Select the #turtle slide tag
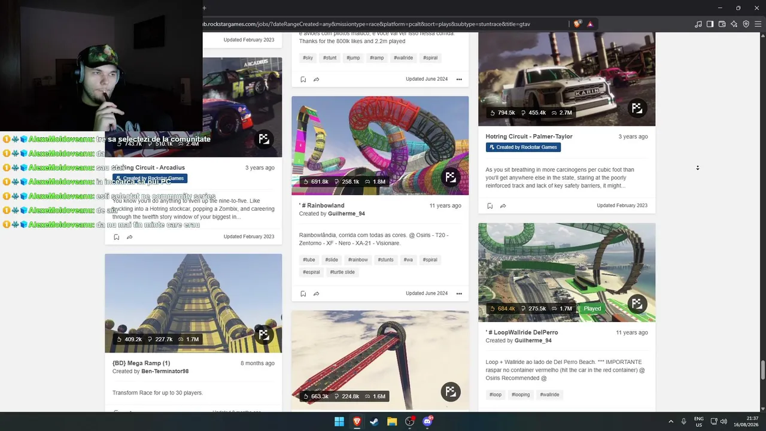766x431 pixels. coord(342,272)
